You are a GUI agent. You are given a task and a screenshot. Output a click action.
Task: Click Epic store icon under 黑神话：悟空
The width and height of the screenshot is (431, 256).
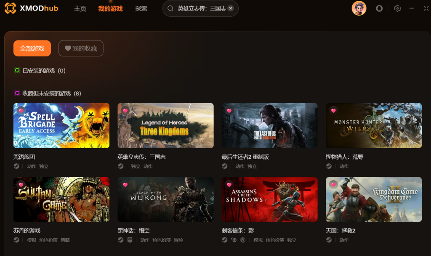(130, 240)
